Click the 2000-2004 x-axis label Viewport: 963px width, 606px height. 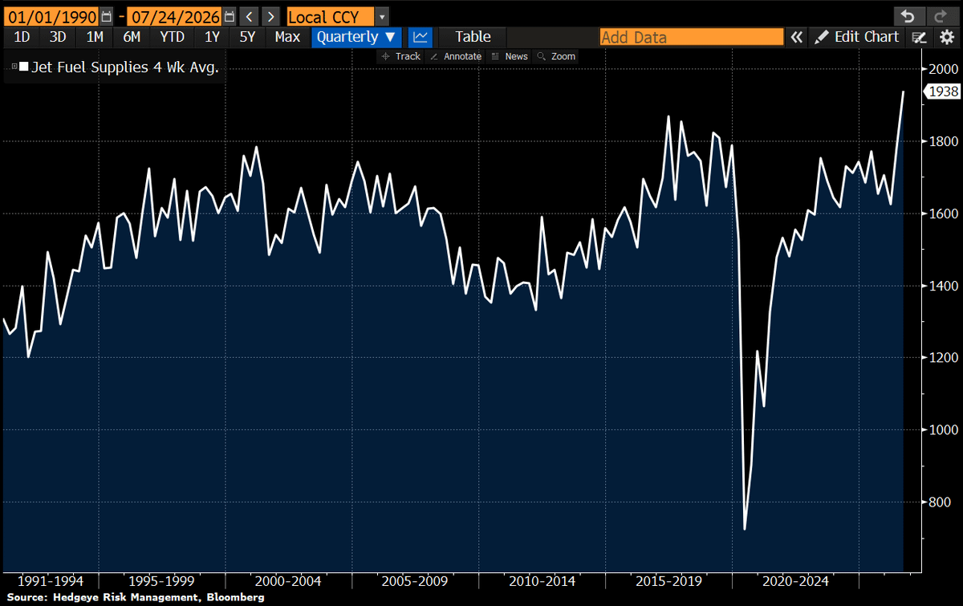click(x=290, y=580)
